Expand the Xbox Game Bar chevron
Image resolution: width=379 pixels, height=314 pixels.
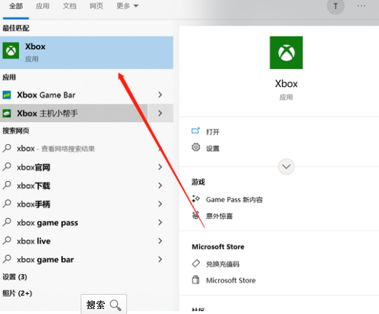[x=160, y=95]
